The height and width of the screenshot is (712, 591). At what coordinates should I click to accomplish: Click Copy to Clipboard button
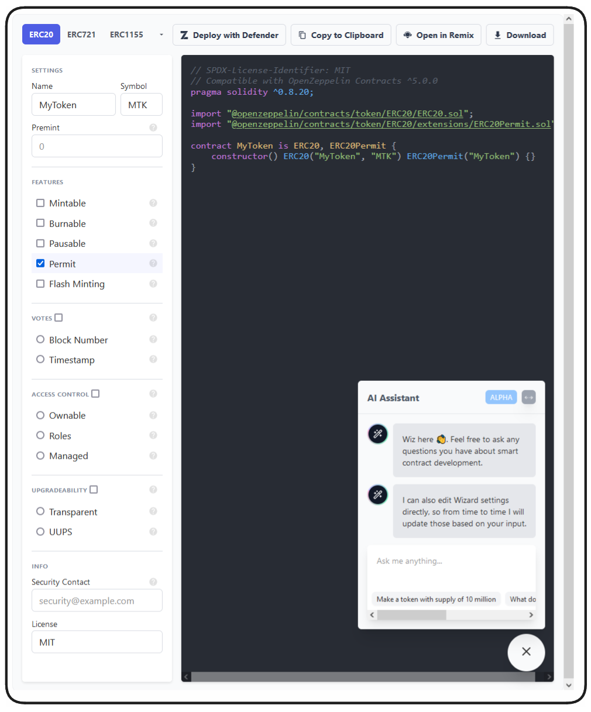pos(341,35)
